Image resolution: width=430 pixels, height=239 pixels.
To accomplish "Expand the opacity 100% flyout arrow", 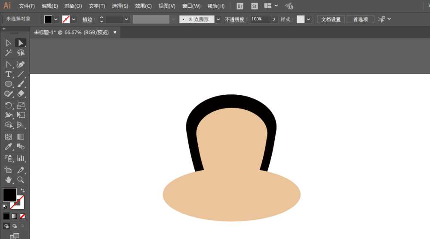I will (x=274, y=19).
